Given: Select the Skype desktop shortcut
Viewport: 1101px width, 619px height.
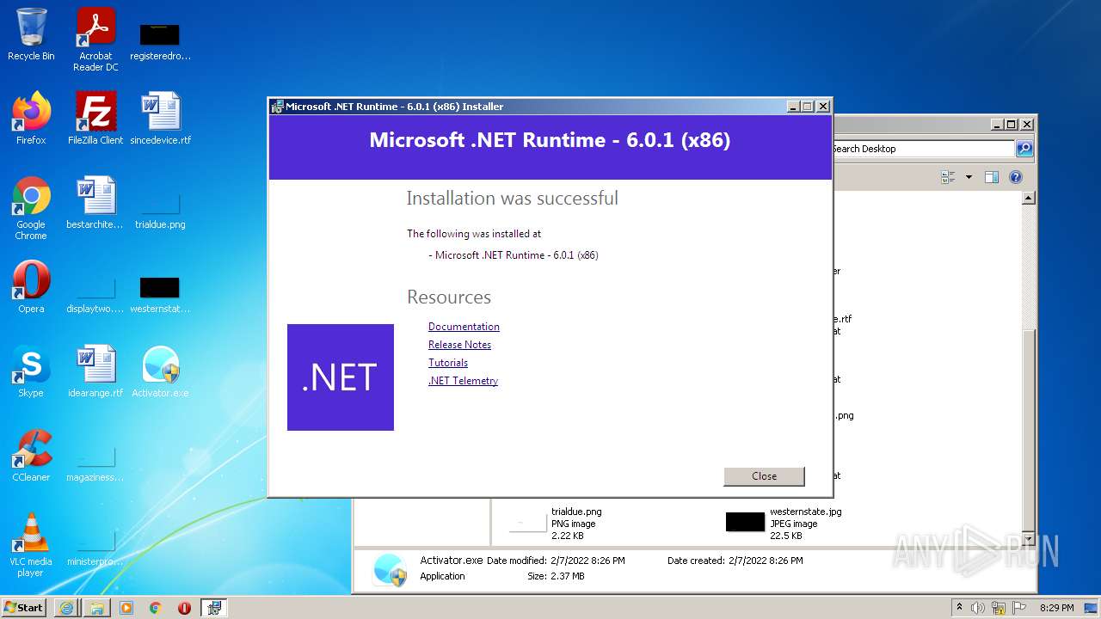Looking at the screenshot, I should (x=31, y=371).
